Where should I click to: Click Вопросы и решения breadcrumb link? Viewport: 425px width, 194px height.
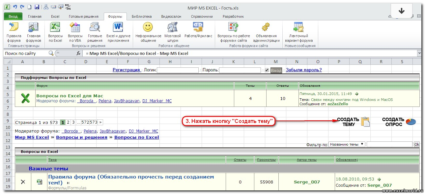pyautogui.click(x=82, y=137)
